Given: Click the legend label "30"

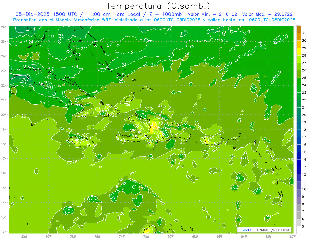Looking at the screenshot, I should pos(304,40).
